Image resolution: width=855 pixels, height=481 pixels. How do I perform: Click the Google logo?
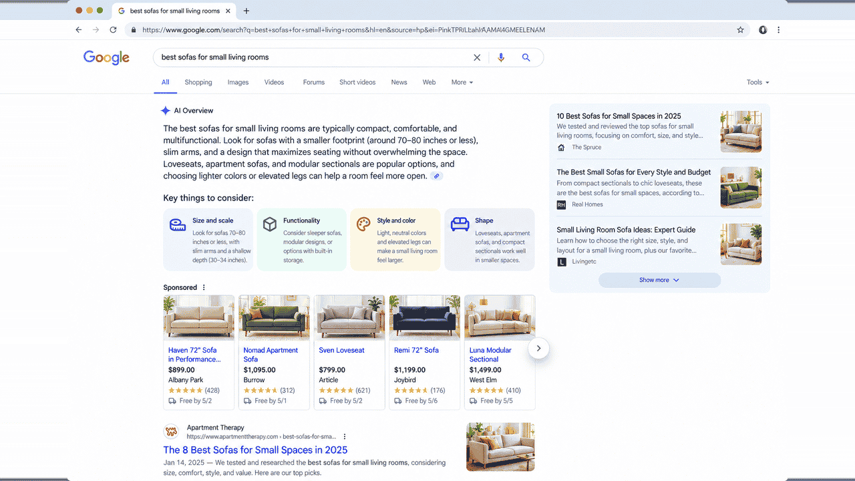coord(106,57)
